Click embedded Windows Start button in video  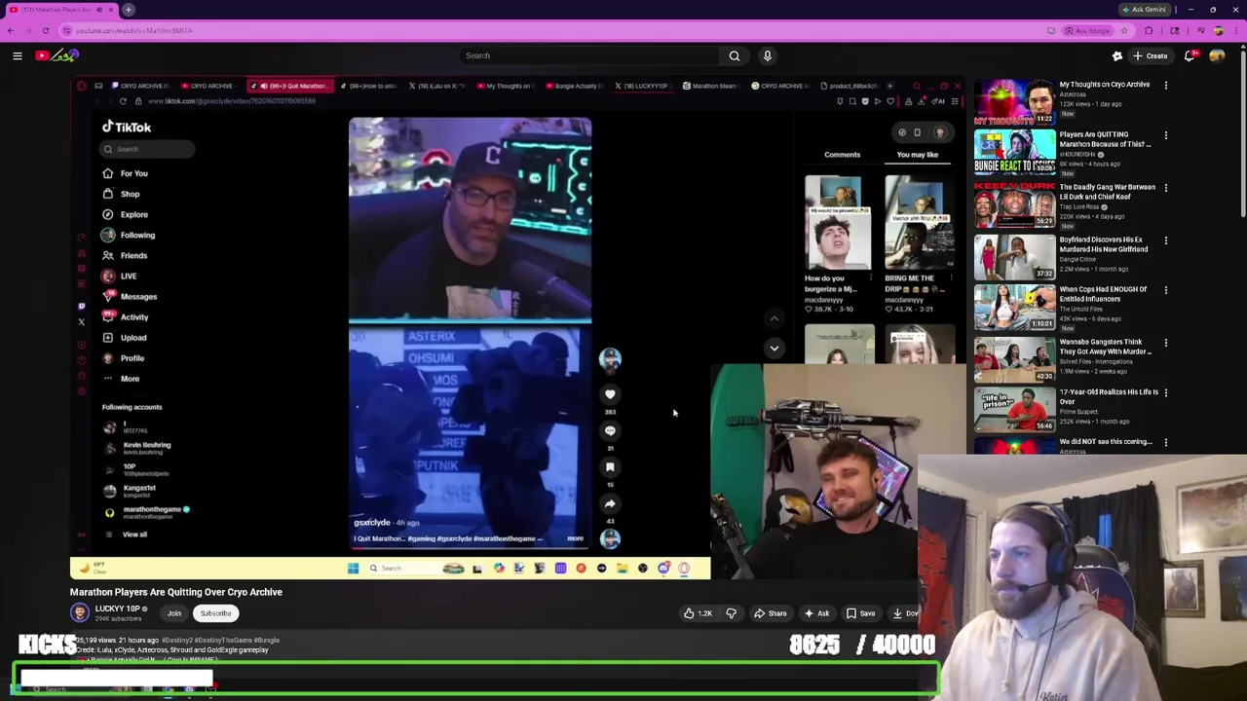point(353,569)
